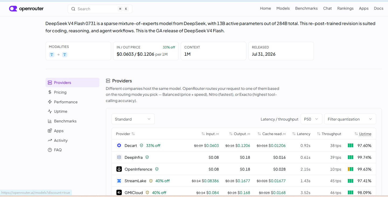Open the P50 percentile dropdown
Viewport: 388px width, 197px height.
[x=311, y=119]
